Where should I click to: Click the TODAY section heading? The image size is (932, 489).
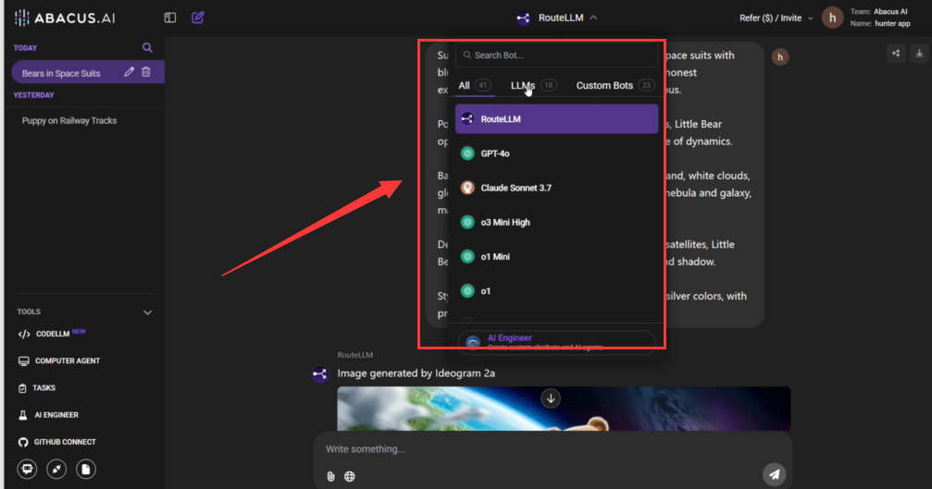click(x=26, y=48)
